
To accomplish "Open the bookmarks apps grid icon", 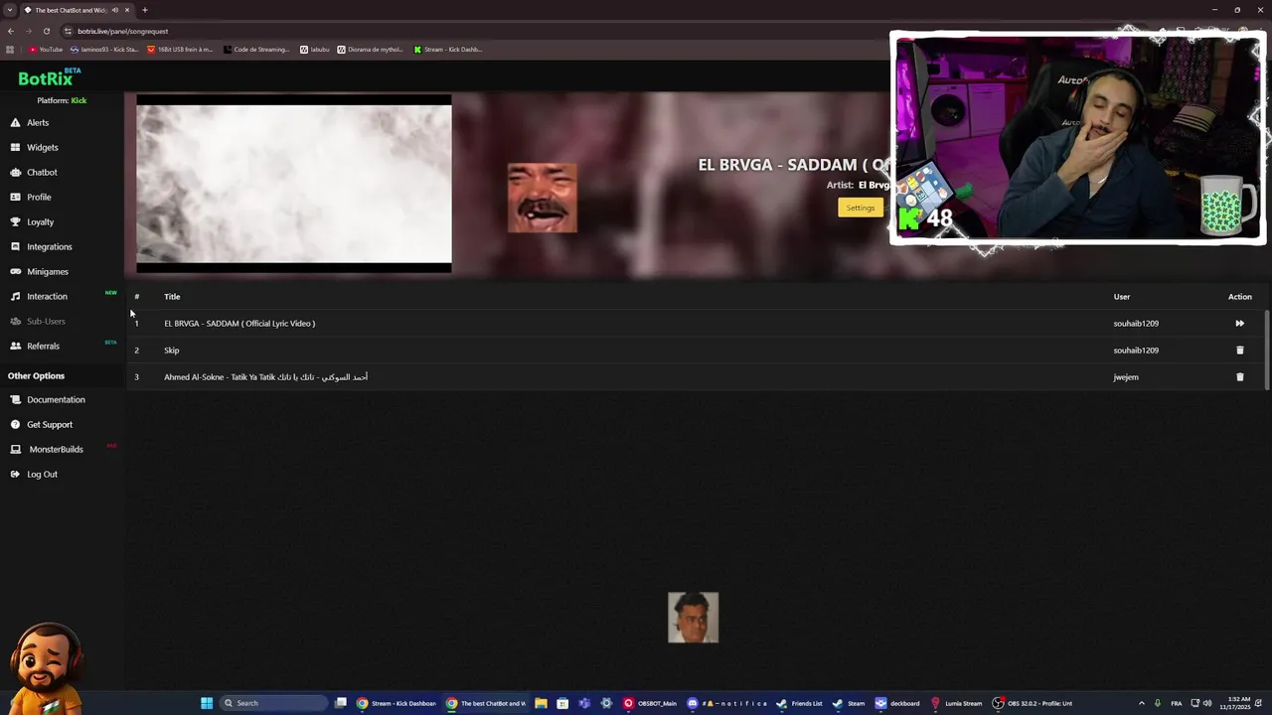I will point(11,49).
